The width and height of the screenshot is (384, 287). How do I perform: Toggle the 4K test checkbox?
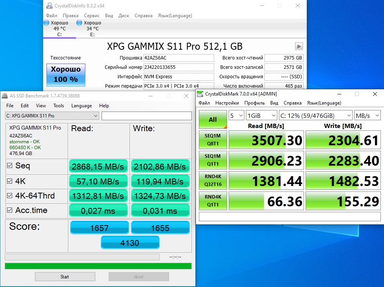click(x=10, y=181)
